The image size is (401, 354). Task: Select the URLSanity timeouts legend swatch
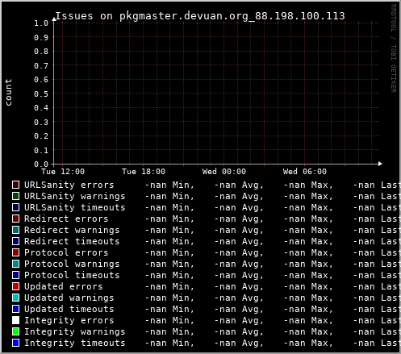(16, 207)
